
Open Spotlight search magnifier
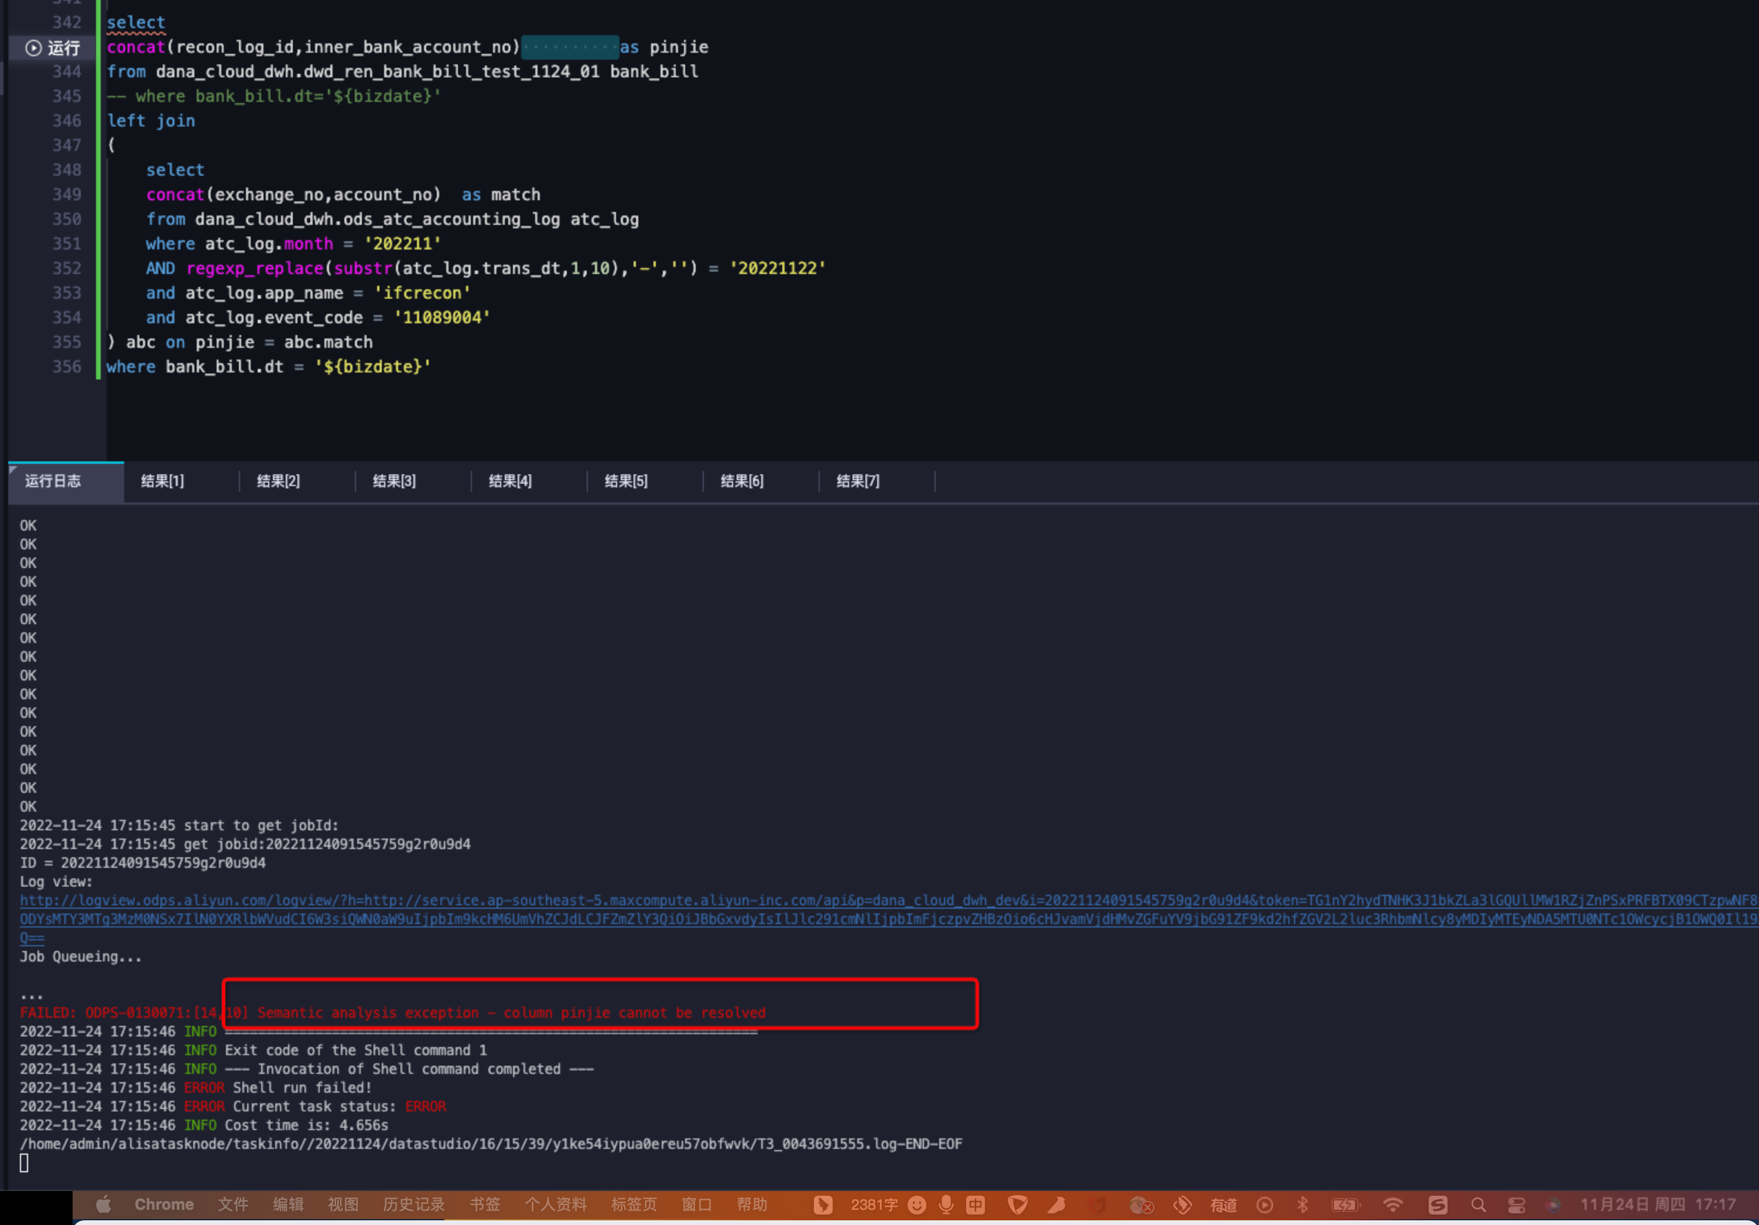1479,1205
